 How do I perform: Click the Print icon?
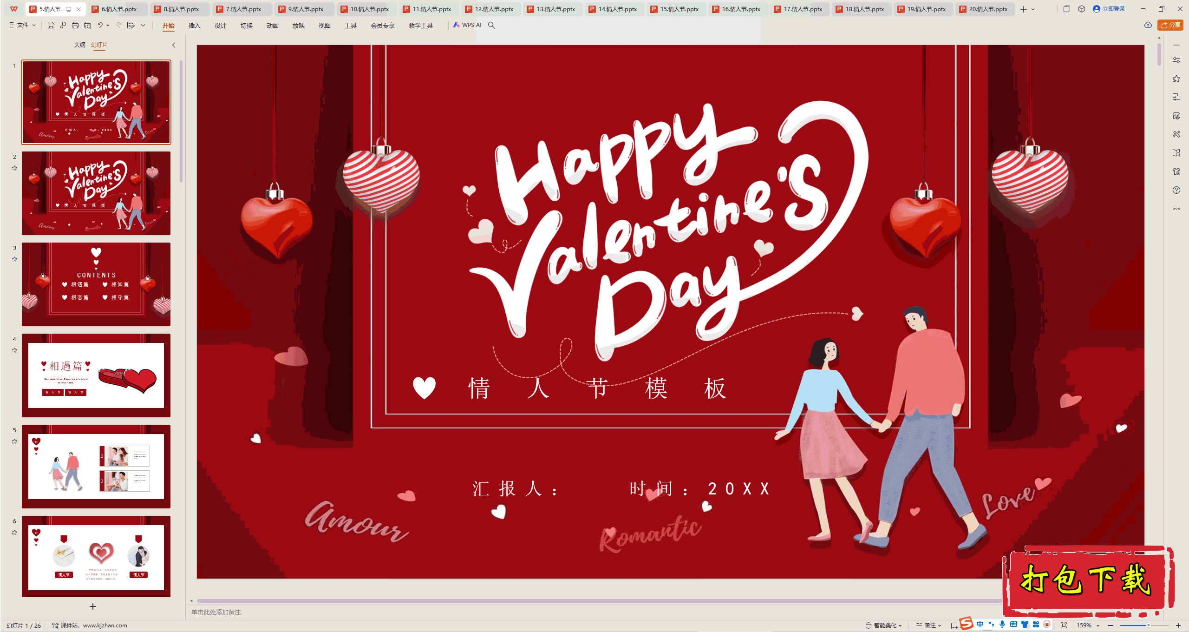coord(75,25)
